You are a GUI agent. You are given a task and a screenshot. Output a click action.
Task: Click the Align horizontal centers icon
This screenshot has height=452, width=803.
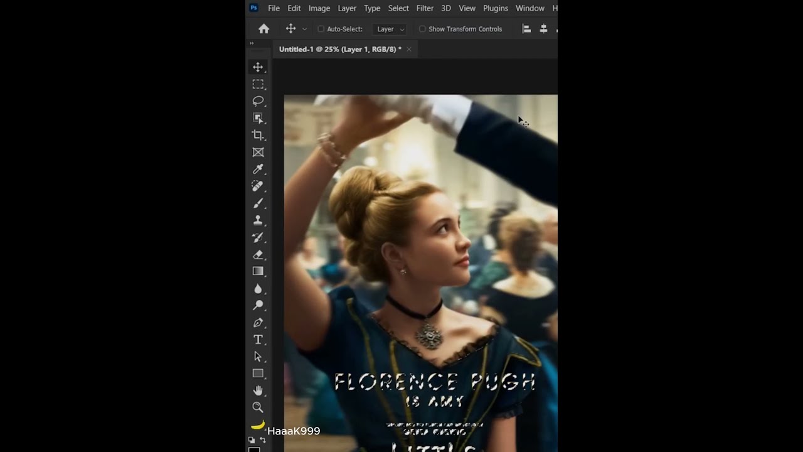point(543,29)
